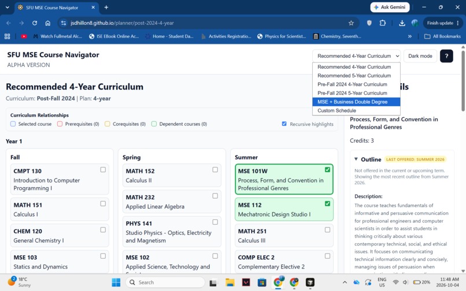Uncheck the MSE 101W course checkbox

[x=327, y=170]
